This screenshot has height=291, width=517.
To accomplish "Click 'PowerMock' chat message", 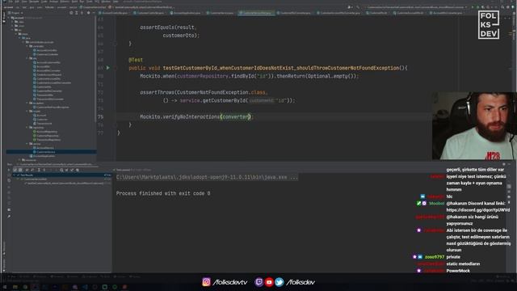I will 458,271.
